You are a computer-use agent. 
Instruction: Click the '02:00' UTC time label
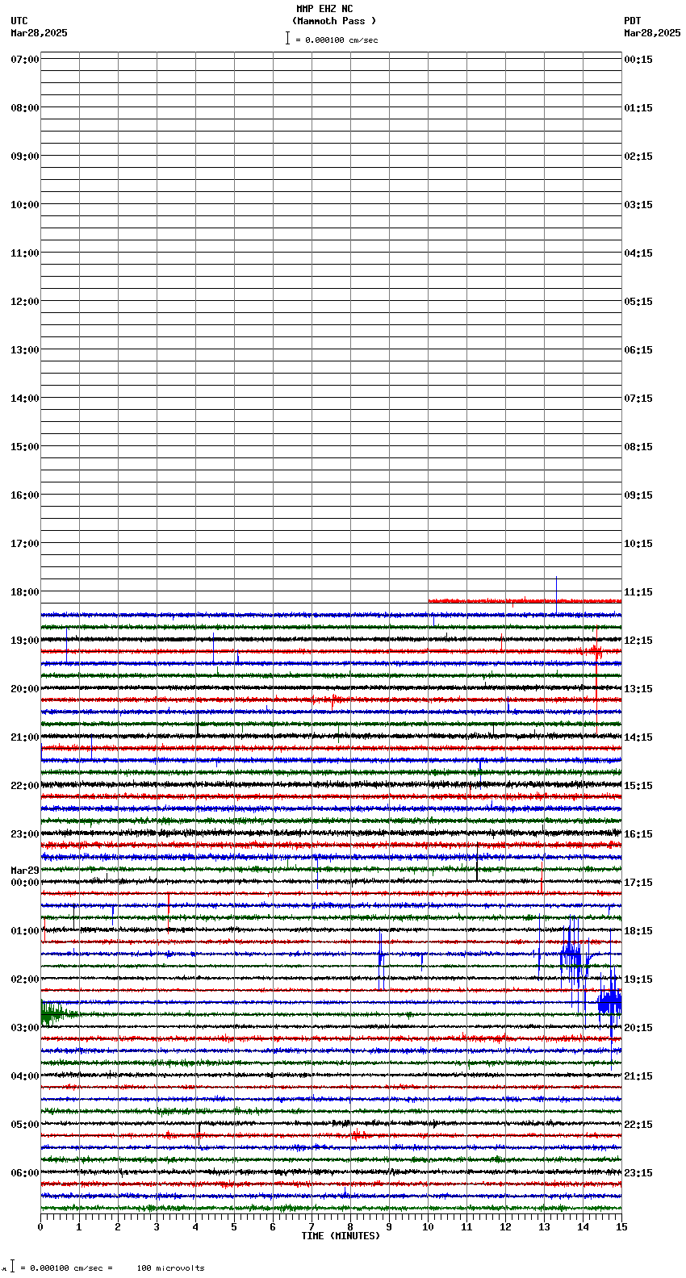pos(25,979)
